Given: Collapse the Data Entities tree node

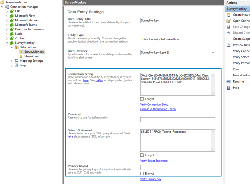Looking at the screenshot, I should (11, 47).
